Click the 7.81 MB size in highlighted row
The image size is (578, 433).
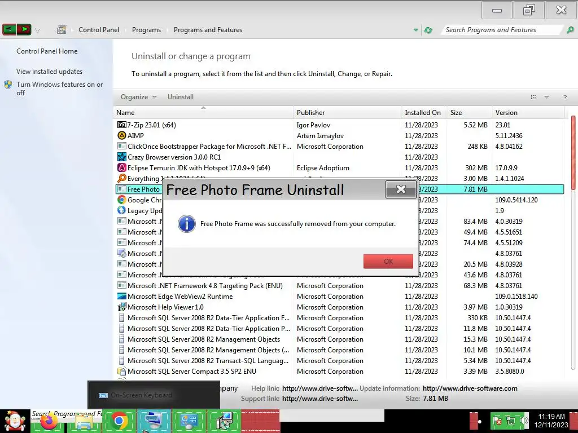pos(475,189)
